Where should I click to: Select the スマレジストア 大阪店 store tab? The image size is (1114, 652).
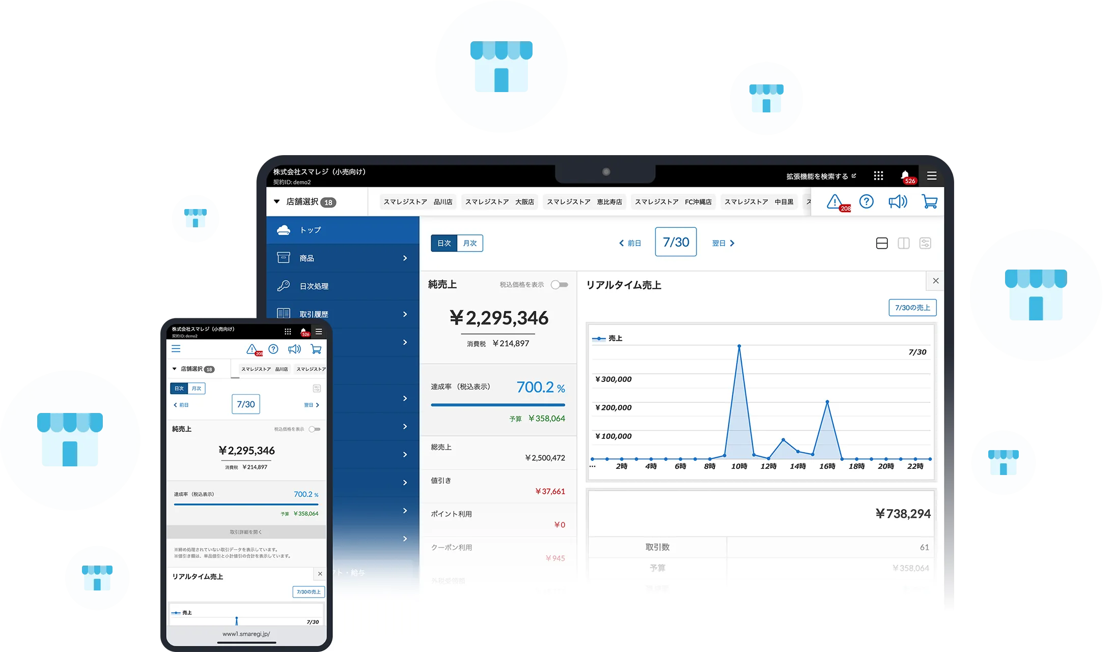click(499, 202)
